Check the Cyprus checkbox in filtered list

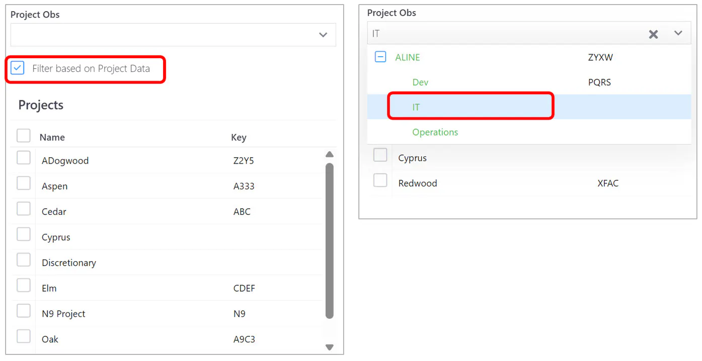[380, 155]
